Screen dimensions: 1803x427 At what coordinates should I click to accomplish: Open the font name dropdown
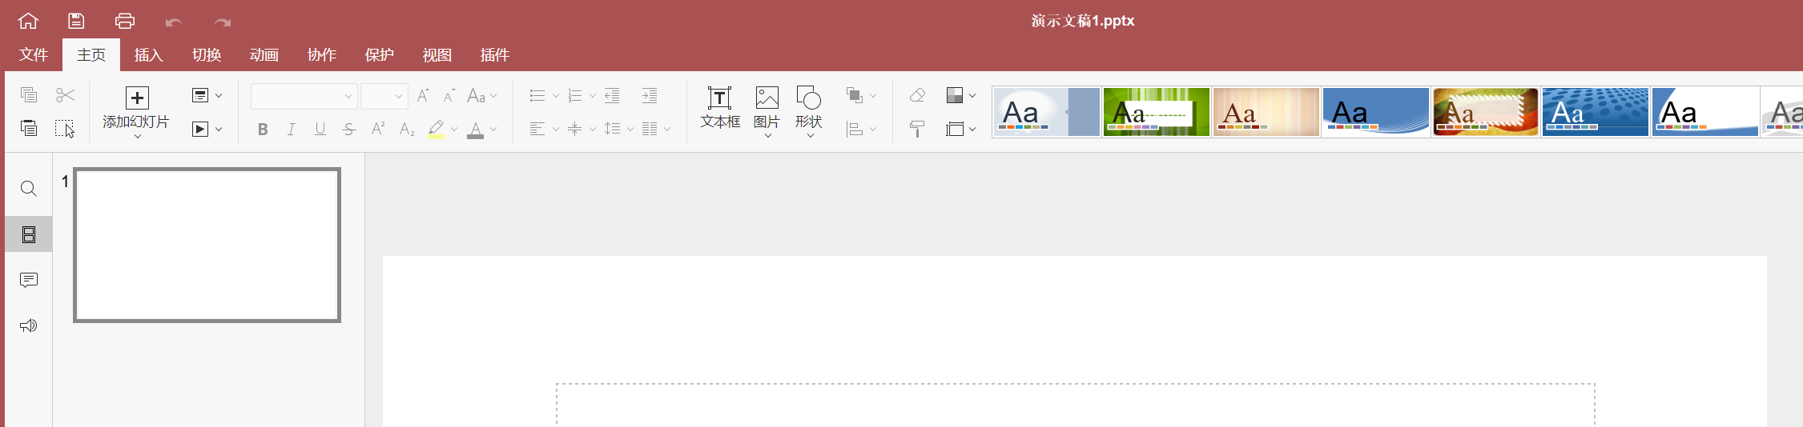point(304,96)
